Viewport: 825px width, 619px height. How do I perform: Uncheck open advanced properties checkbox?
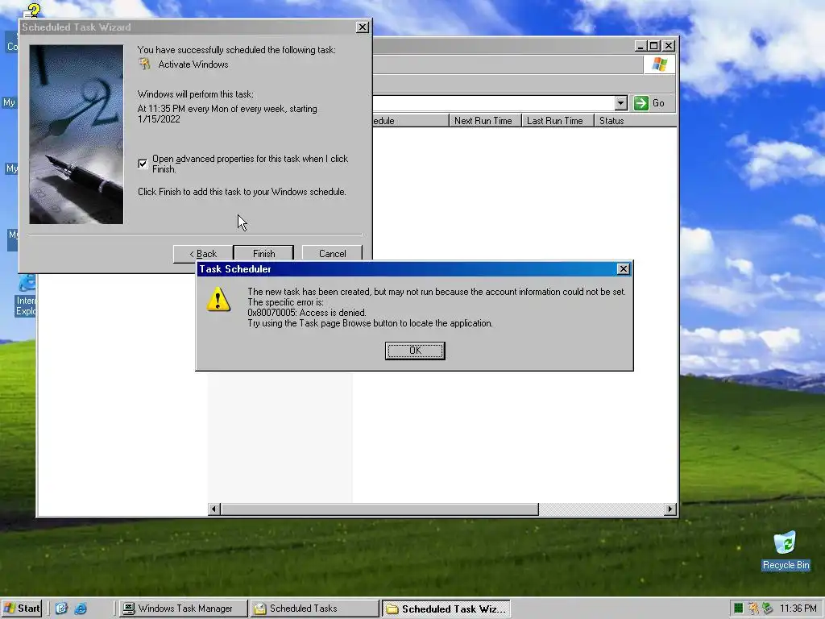pos(143,164)
